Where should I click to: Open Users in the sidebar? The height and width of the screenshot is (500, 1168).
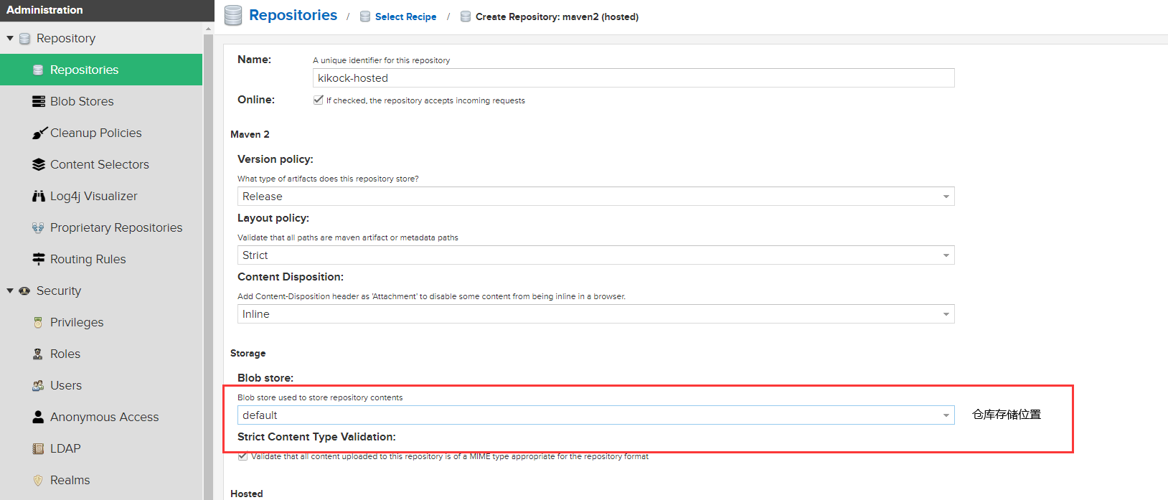101,385
